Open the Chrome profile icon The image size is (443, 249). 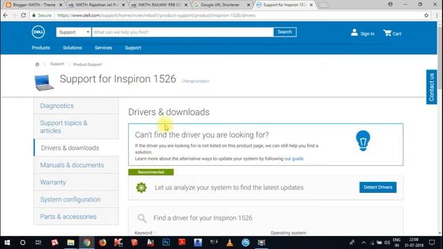pyautogui.click(x=390, y=4)
